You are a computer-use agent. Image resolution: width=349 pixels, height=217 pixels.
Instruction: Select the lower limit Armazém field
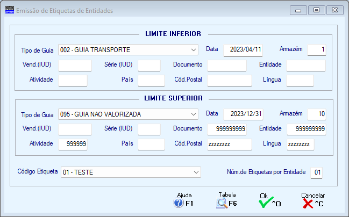[317, 50]
